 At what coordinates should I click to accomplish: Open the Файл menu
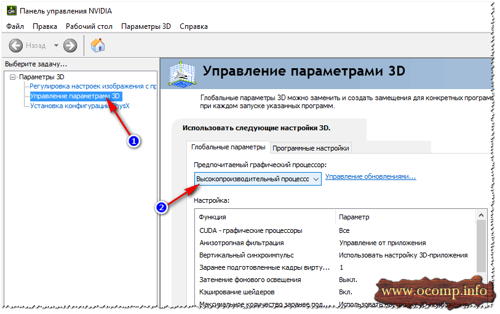tap(15, 26)
